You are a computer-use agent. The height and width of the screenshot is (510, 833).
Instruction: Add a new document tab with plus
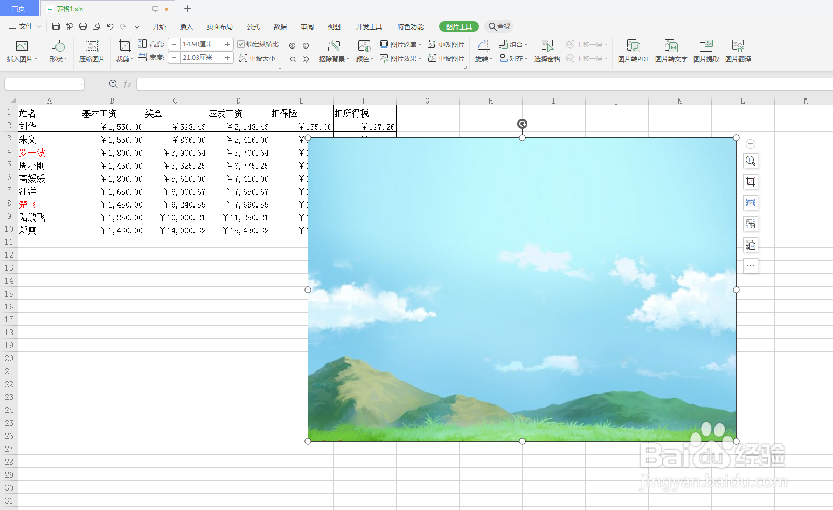pos(188,9)
